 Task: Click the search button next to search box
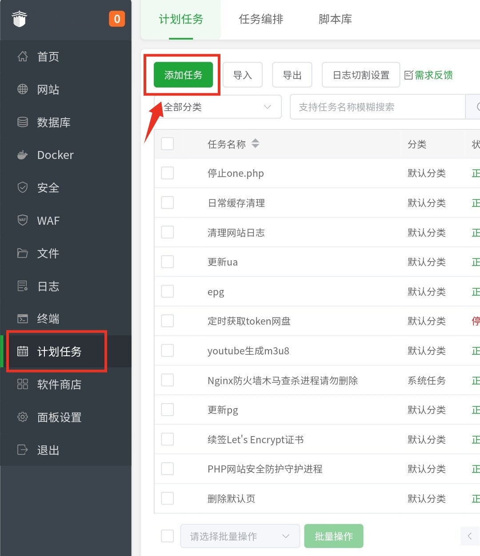[473, 107]
